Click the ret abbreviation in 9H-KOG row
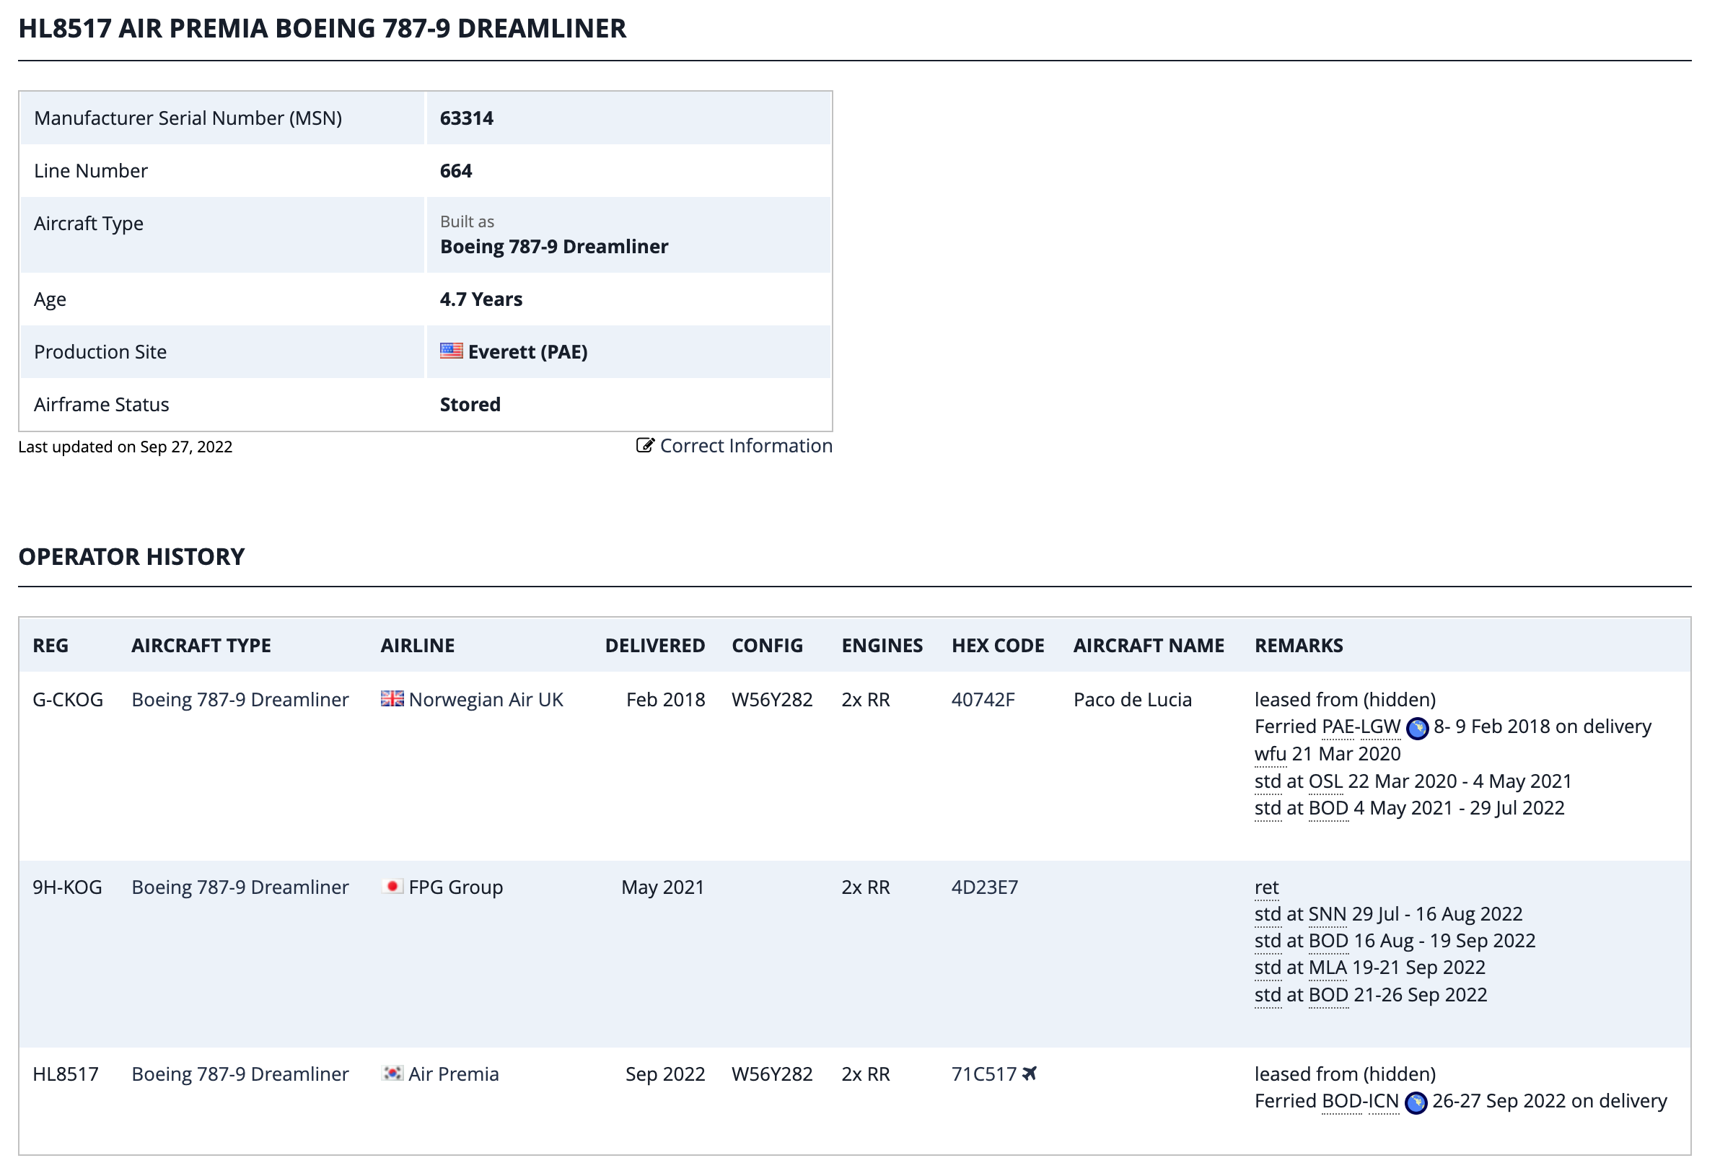Screen dimensions: 1720x1176 (1266, 887)
